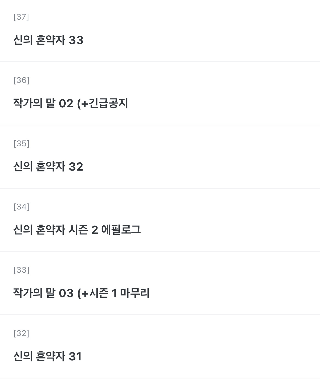Click the [36] index label
This screenshot has height=379, width=320.
pos(21,80)
